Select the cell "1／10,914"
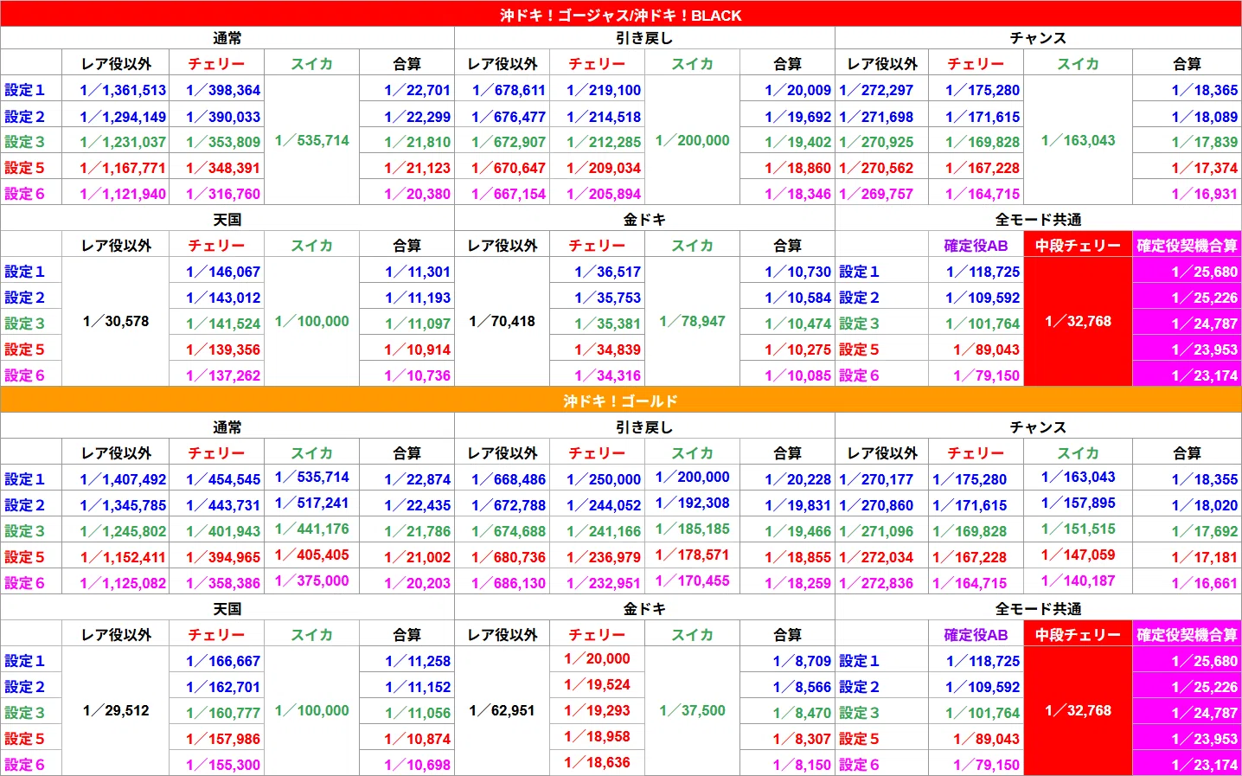The image size is (1242, 776). [407, 350]
